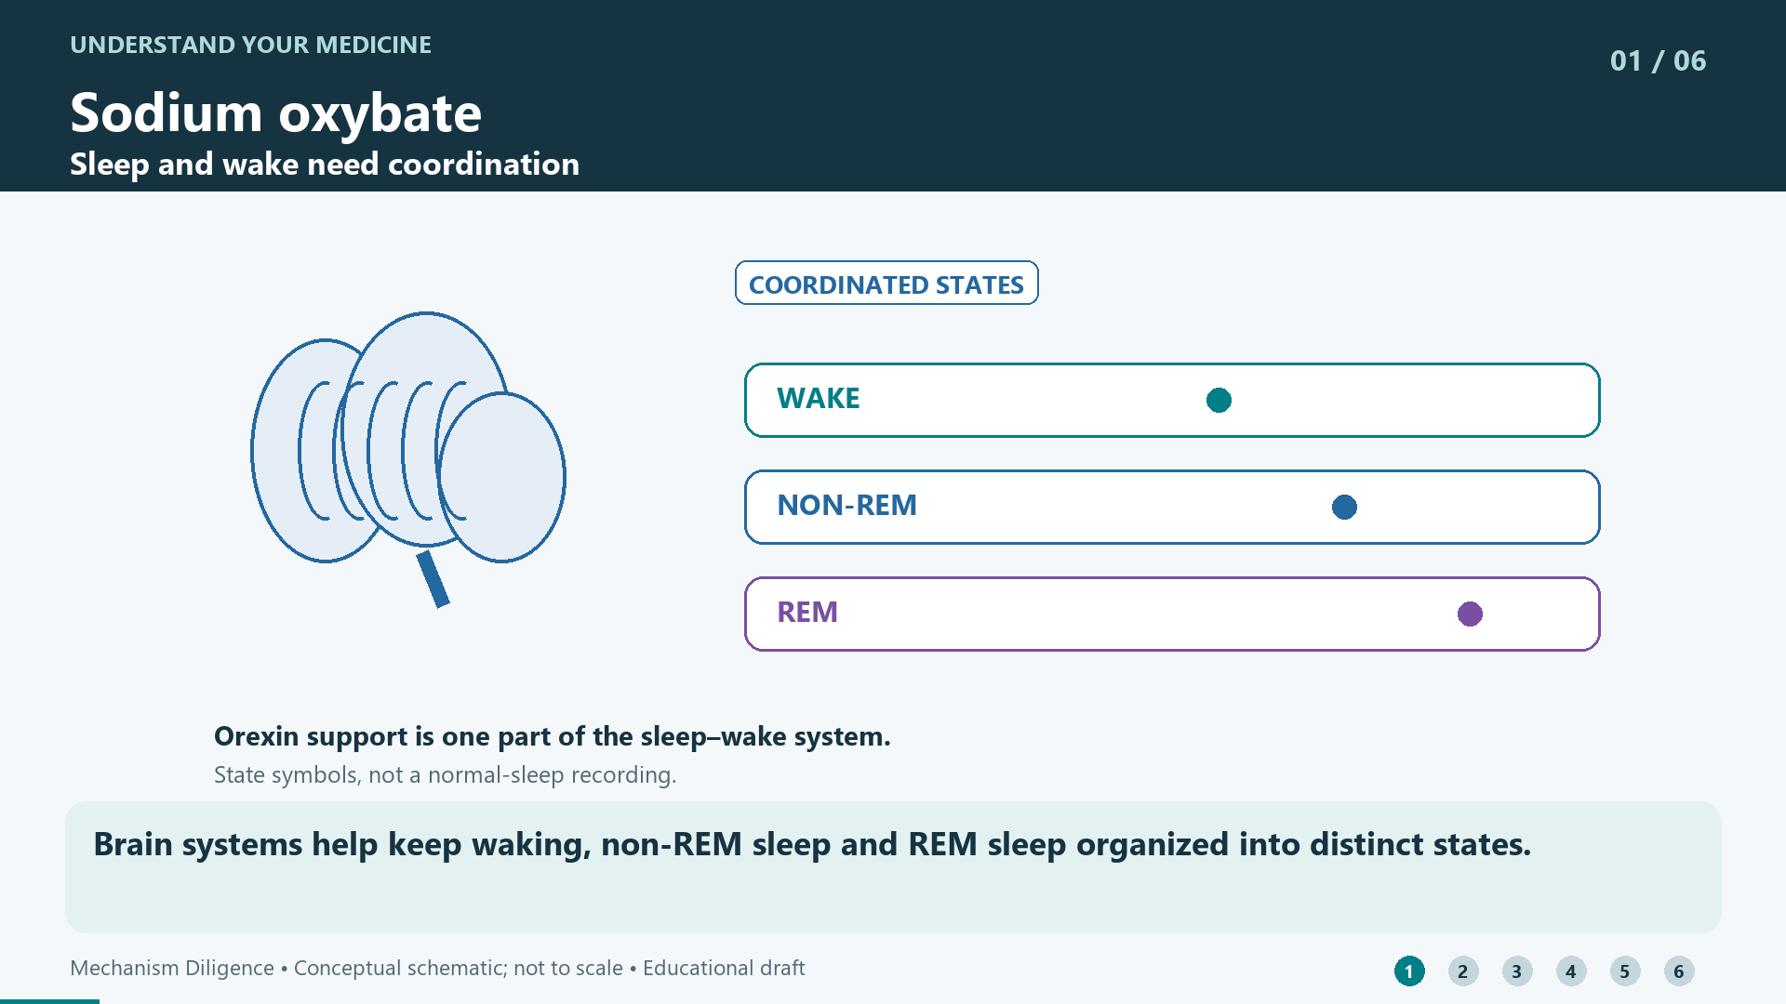Click the purple REM indicator dot
The height and width of the screenshot is (1004, 1786).
(1470, 614)
